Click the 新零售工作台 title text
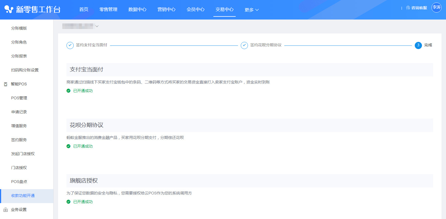The image size is (446, 219). (x=38, y=9)
